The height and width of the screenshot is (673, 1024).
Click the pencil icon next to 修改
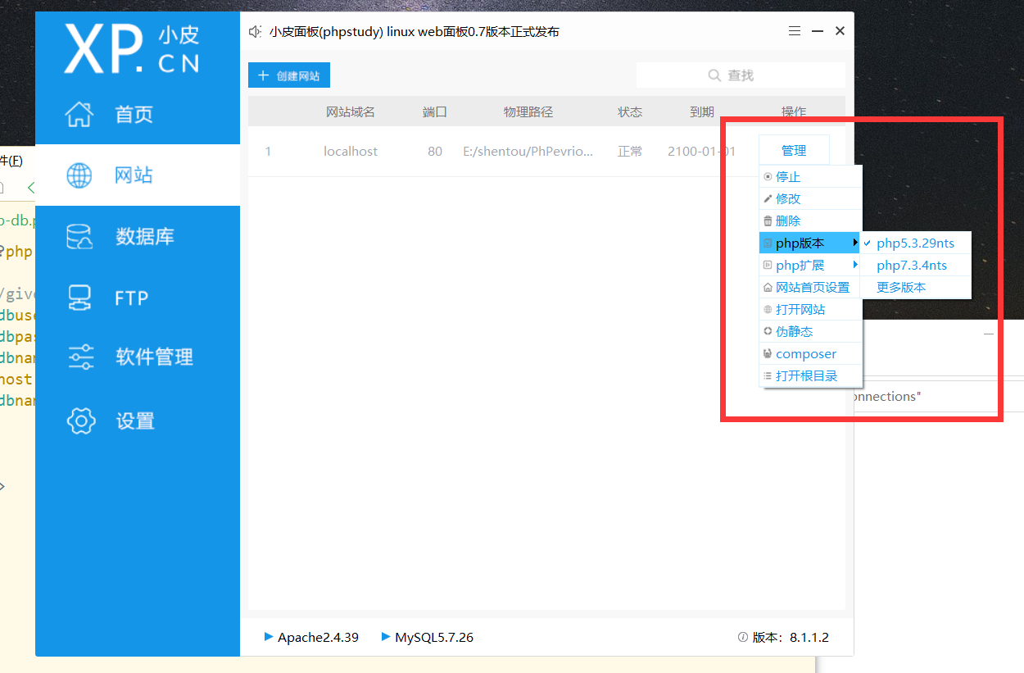pos(768,198)
